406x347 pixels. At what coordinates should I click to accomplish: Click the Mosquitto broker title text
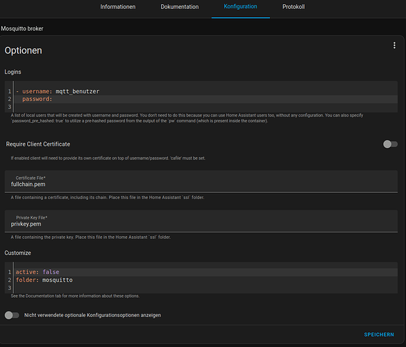(22, 28)
